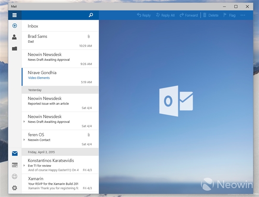Open the Settings gear icon
The height and width of the screenshot is (197, 259).
tap(14, 188)
